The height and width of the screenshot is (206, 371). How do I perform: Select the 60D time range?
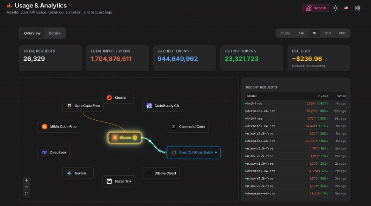[x=342, y=33]
